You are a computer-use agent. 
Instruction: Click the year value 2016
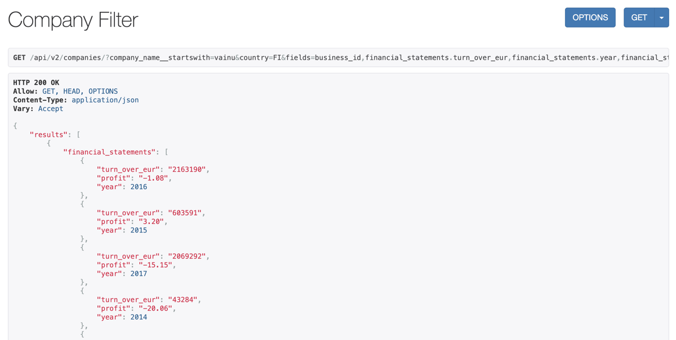pyautogui.click(x=139, y=187)
